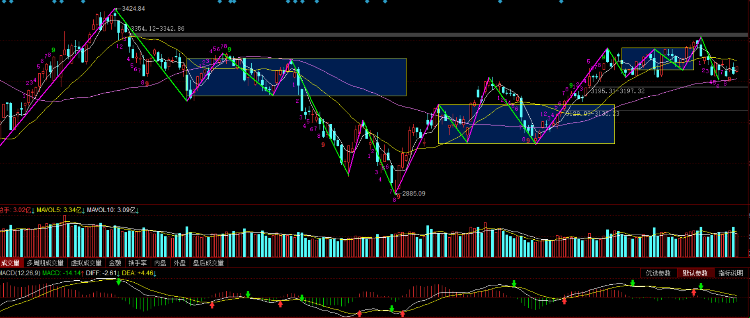750x318 pixels.
Task: Switch to the 金额 tab
Action: pyautogui.click(x=115, y=263)
